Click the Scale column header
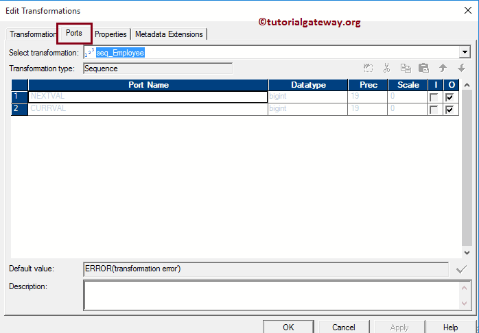This screenshot has height=333, width=479. pos(408,85)
